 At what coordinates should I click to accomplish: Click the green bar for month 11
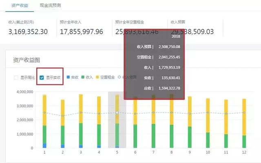tap(226, 141)
